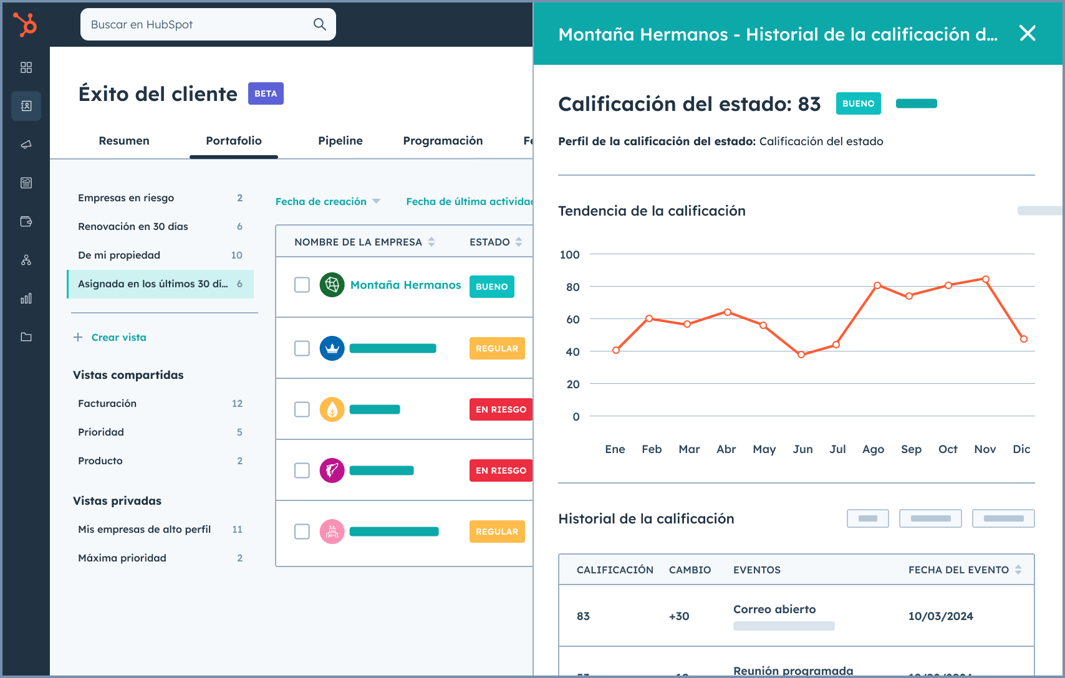This screenshot has height=678, width=1065.
Task: Open the dashboard grid icon in sidebar
Action: pyautogui.click(x=26, y=67)
